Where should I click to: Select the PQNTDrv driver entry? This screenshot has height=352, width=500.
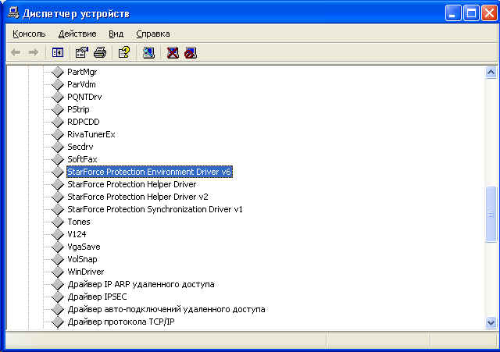pyautogui.click(x=84, y=97)
